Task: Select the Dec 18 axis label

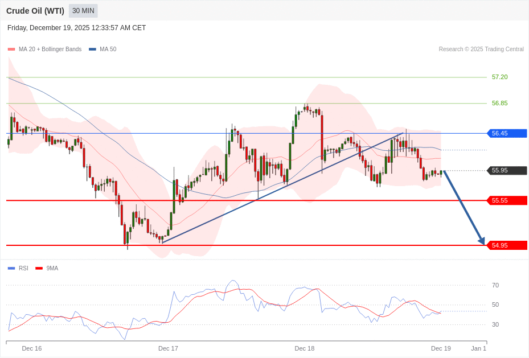Action: coord(304,348)
